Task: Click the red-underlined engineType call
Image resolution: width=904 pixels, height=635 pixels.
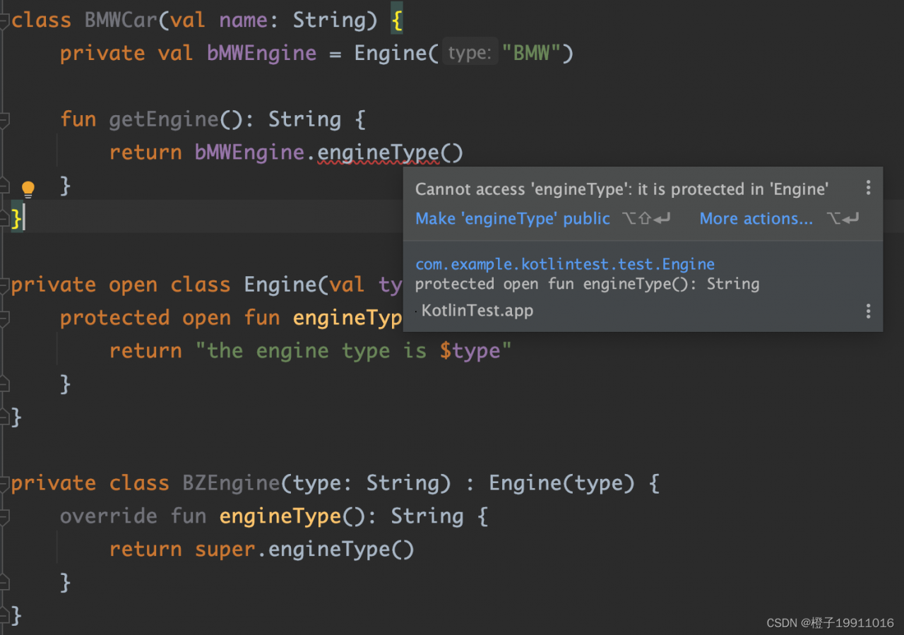Action: (378, 153)
